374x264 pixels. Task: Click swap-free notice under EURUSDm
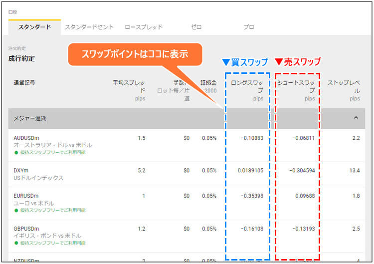click(x=50, y=210)
